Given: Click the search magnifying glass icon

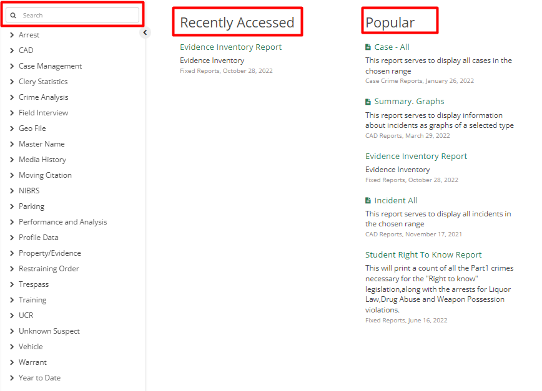Looking at the screenshot, I should [13, 14].
